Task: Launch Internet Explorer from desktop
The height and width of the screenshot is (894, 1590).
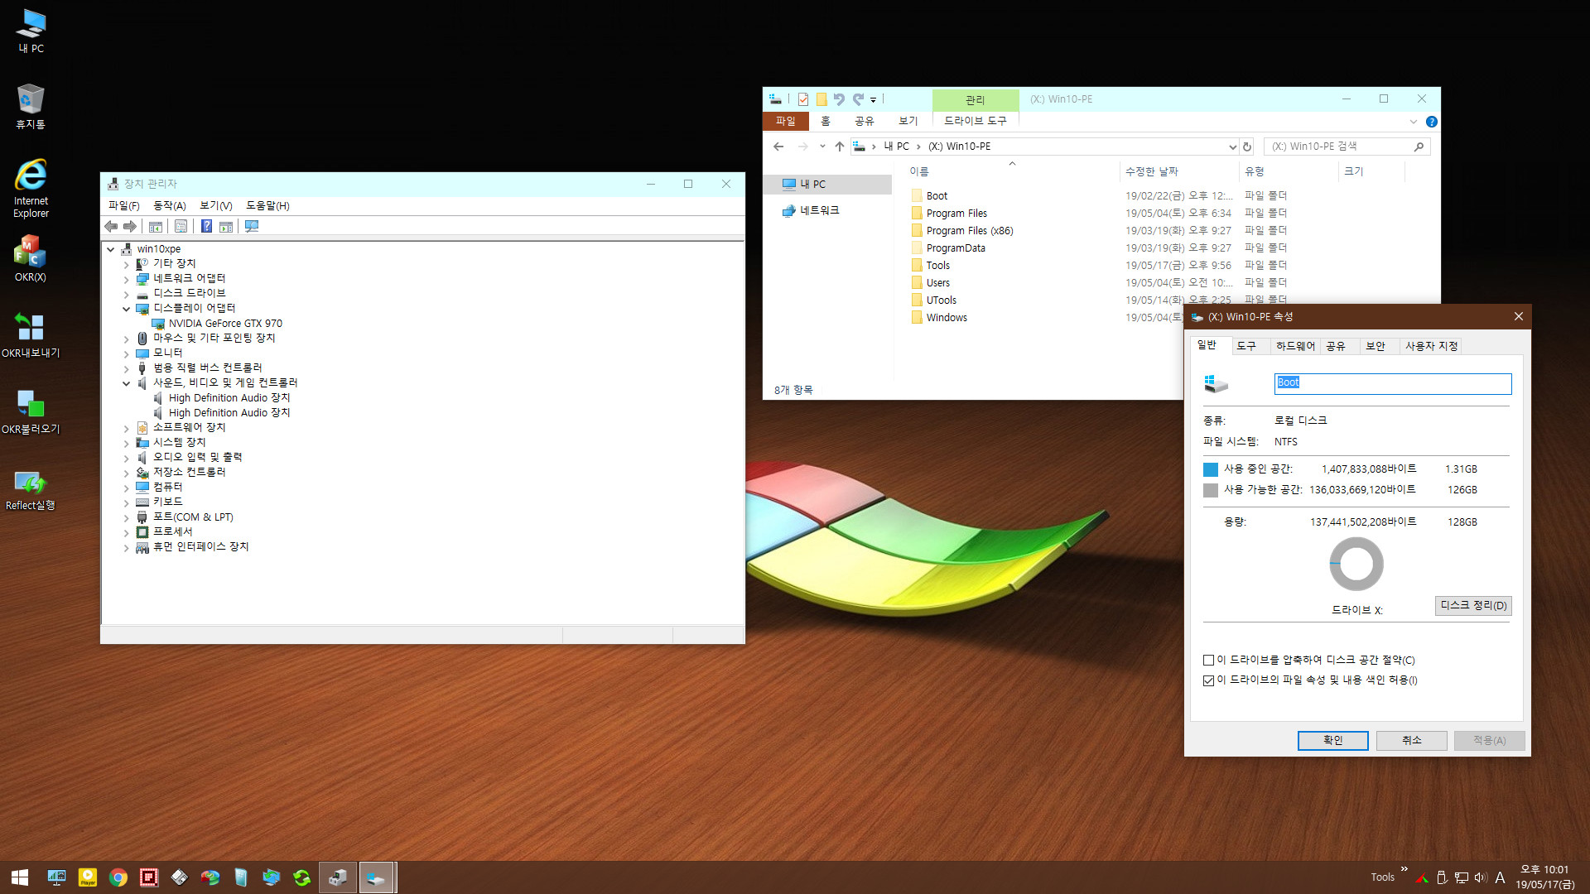Action: coord(31,189)
